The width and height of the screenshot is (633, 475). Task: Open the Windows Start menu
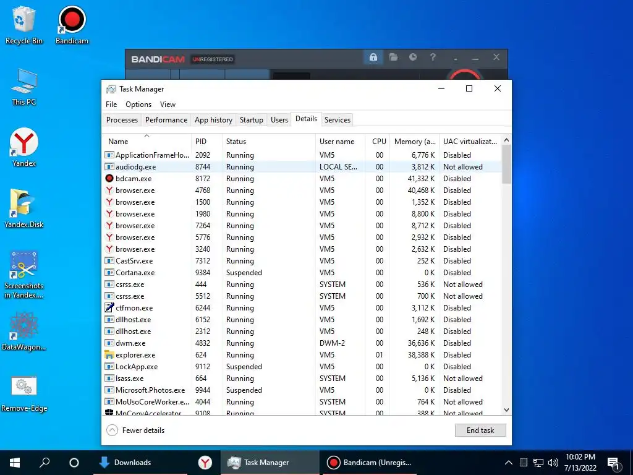(15, 463)
